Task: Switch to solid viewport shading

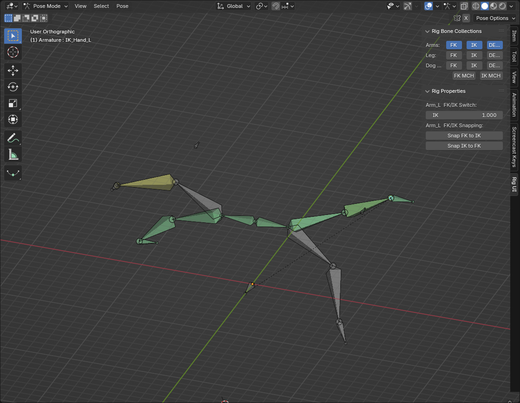Action: tap(485, 6)
